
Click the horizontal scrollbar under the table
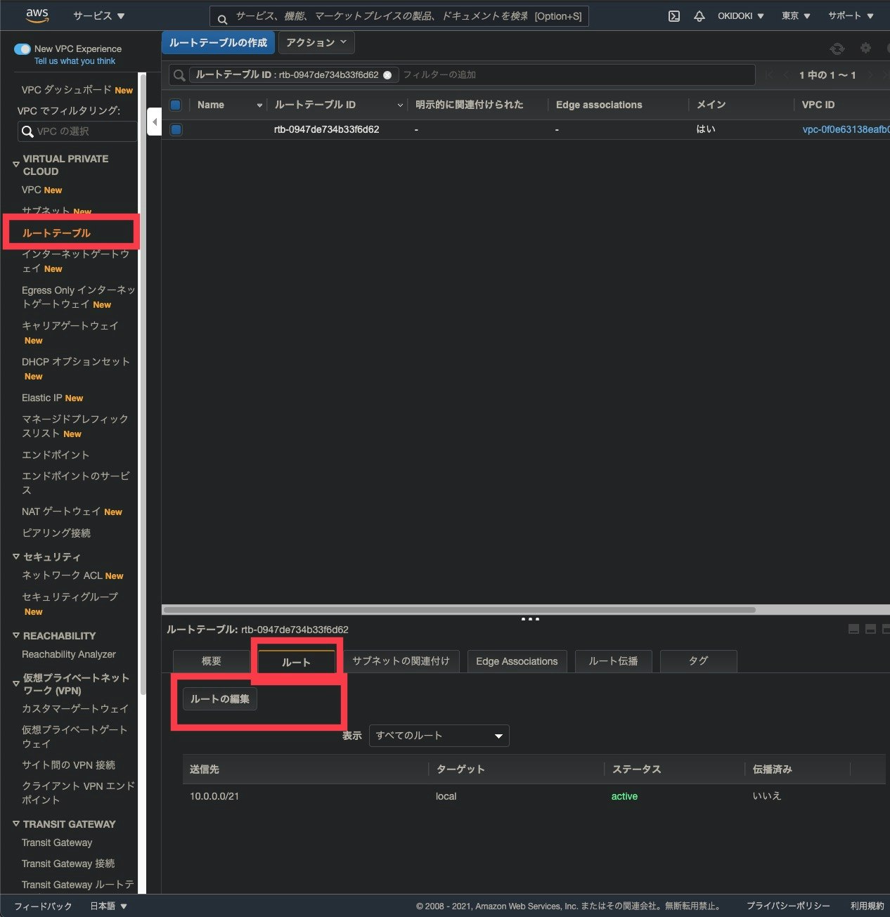(459, 609)
